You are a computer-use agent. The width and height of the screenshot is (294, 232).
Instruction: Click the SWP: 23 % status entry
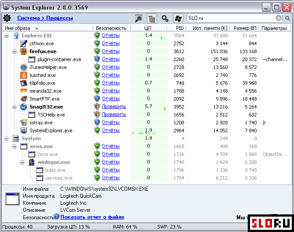[x=169, y=227]
